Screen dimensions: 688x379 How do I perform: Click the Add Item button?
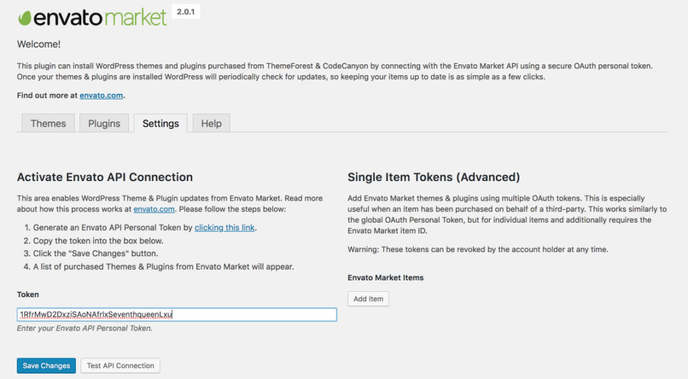coord(368,299)
